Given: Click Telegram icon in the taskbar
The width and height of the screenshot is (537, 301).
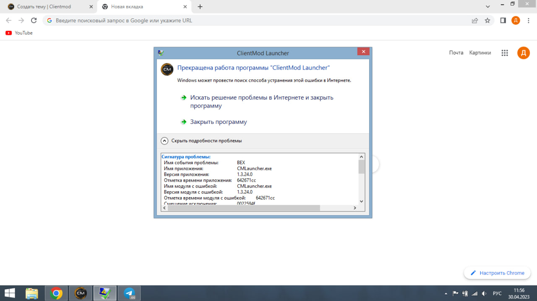Looking at the screenshot, I should pos(129,293).
